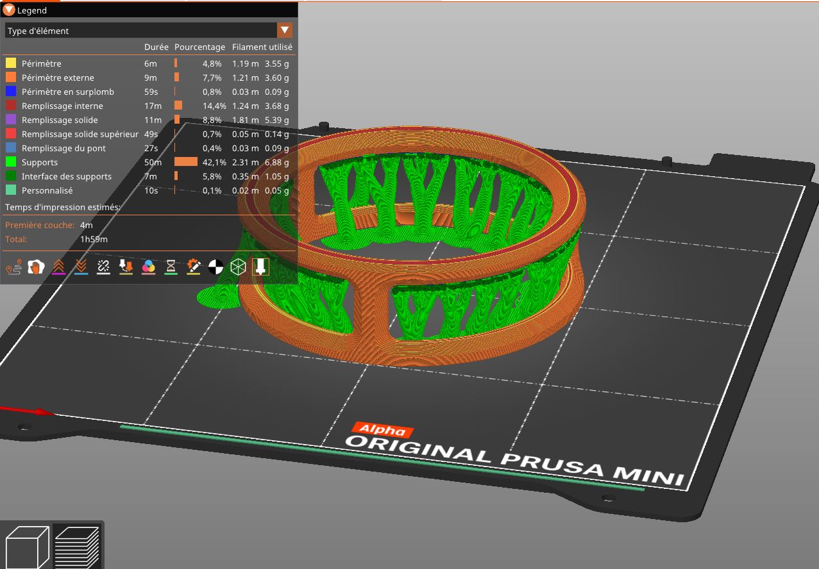Toggle center of gravity marker icon

[x=215, y=267]
